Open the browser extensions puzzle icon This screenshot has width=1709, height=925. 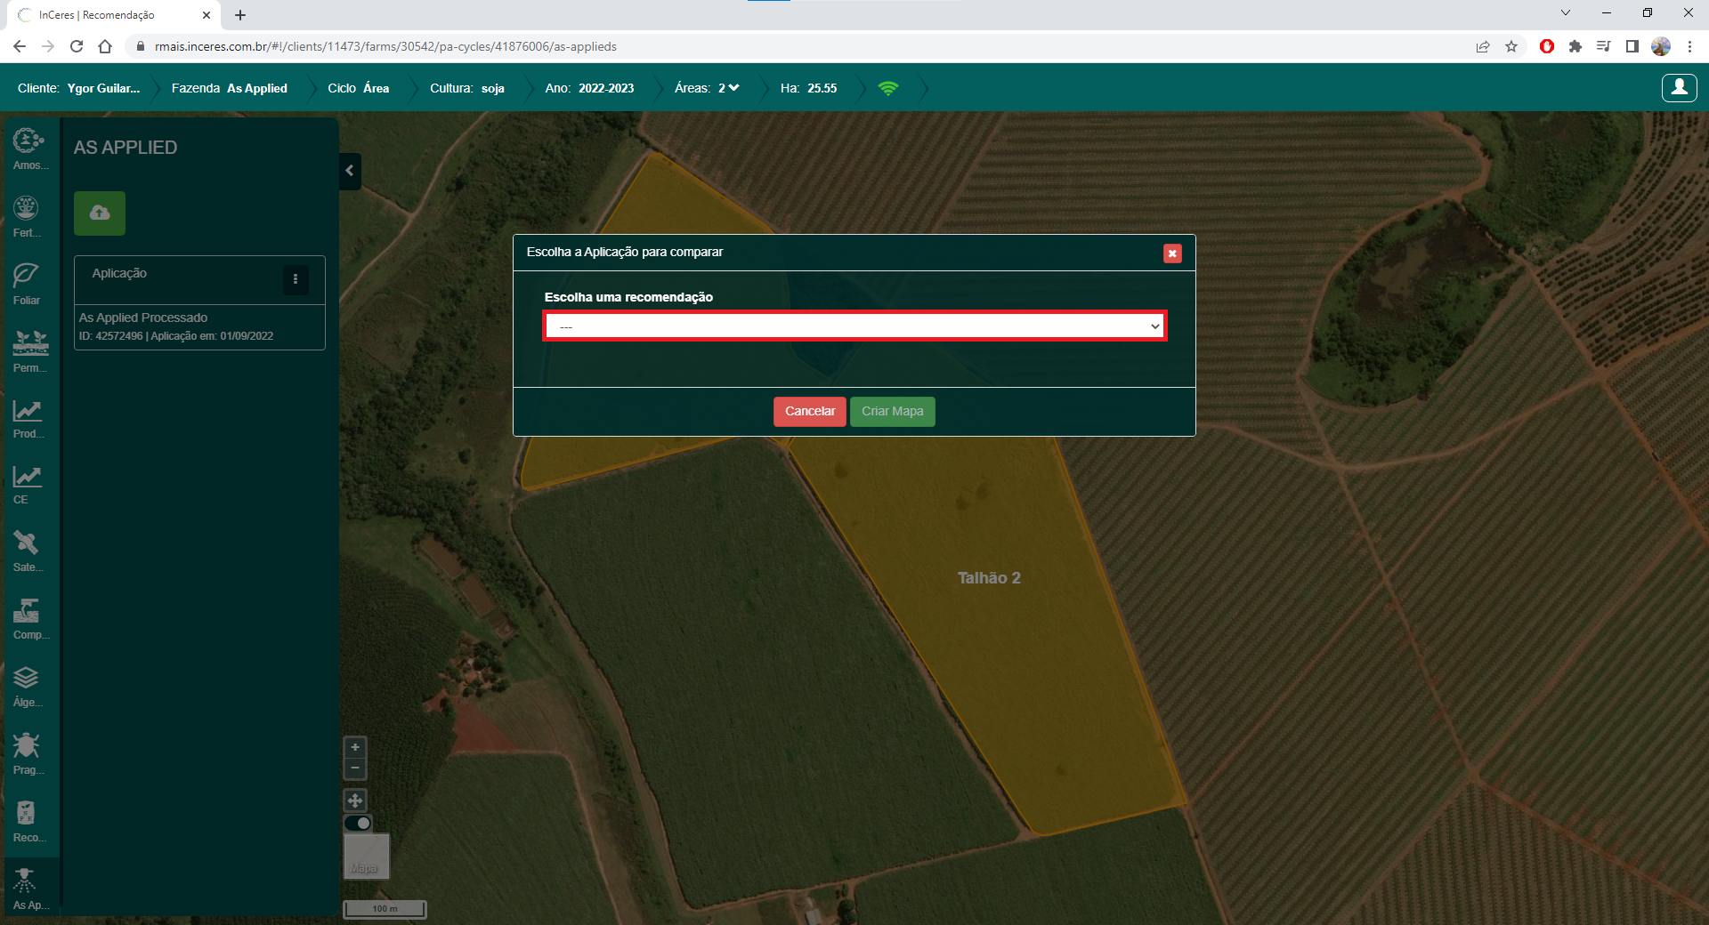(x=1575, y=46)
